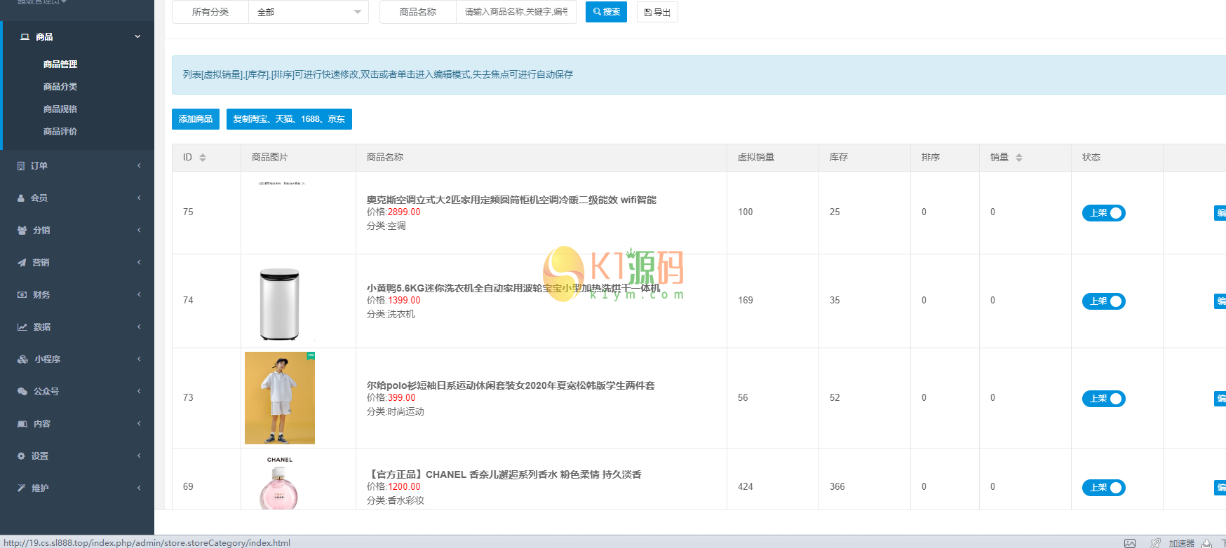1226x548 pixels.
Task: Open the polo outfit product thumbnail
Action: 280,398
